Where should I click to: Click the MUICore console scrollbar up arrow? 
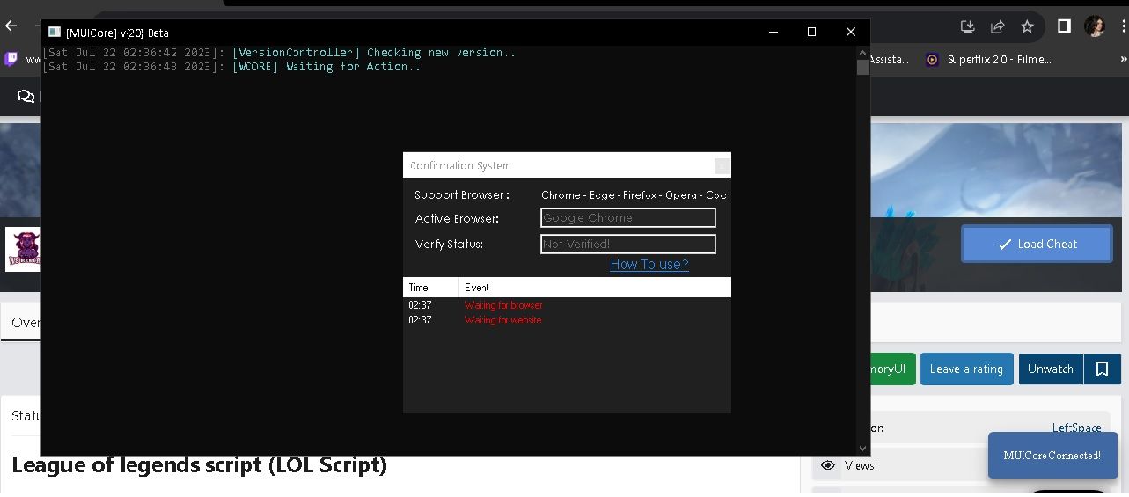[862, 53]
